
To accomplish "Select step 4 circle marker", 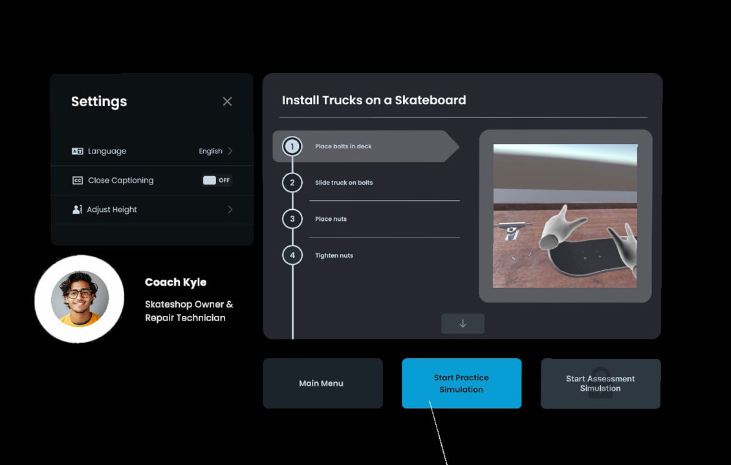I will pyautogui.click(x=292, y=255).
